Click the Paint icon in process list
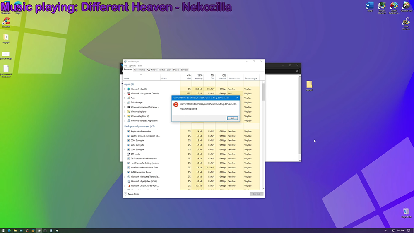The width and height of the screenshot is (414, 233). tap(129, 98)
